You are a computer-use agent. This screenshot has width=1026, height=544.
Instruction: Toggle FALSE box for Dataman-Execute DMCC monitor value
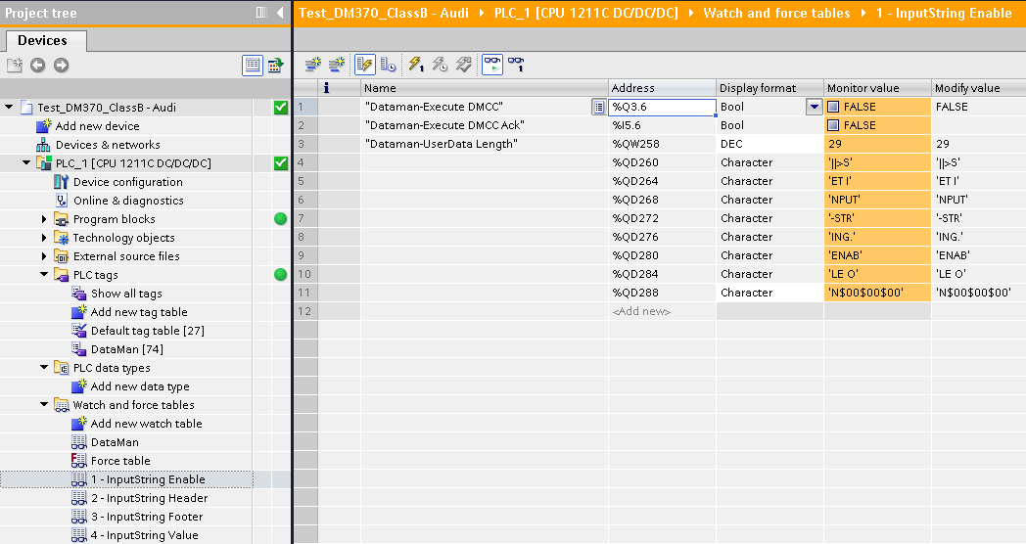[x=833, y=108]
